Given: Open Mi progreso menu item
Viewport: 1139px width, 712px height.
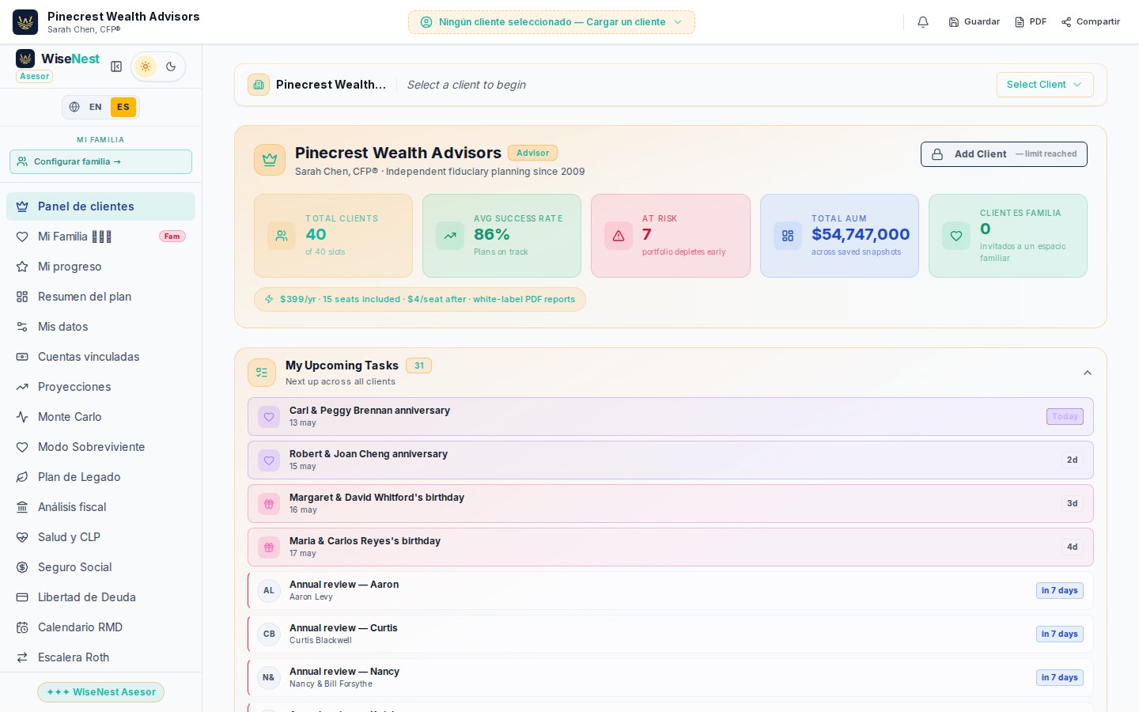Looking at the screenshot, I should coord(100,267).
